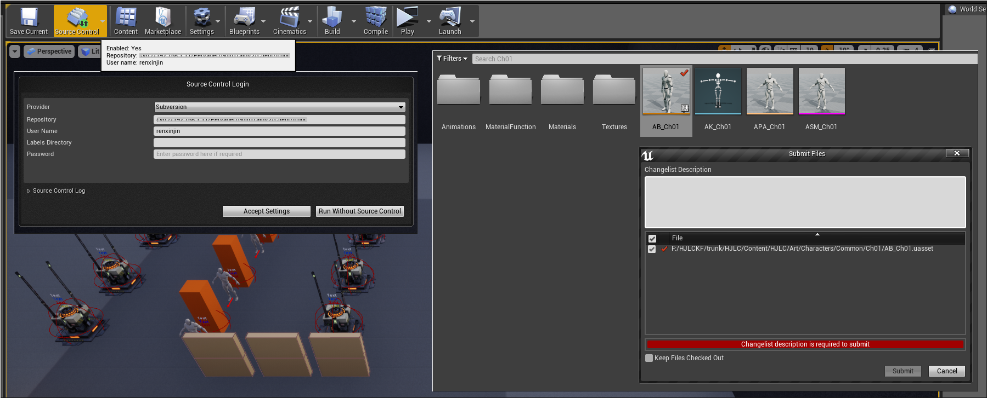
Task: Click the Compile toolbar icon
Action: 376,21
